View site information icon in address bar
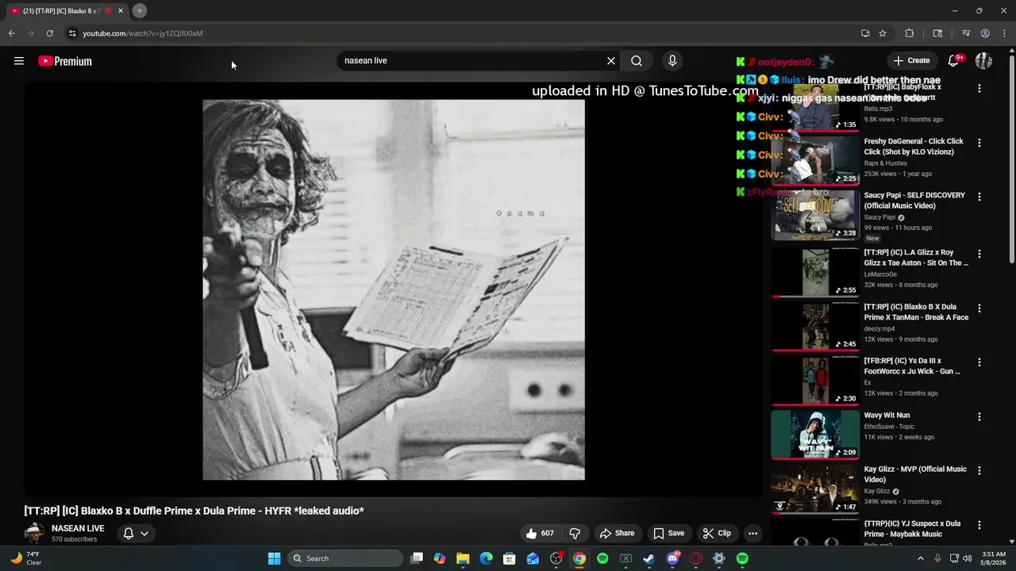Screen dimensions: 1016x571 click(x=72, y=33)
